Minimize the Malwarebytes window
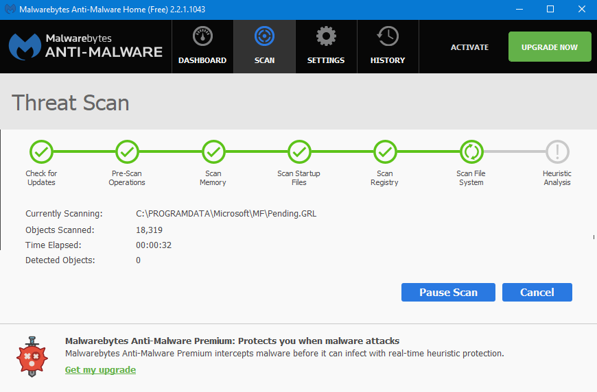The image size is (597, 392). 519,9
